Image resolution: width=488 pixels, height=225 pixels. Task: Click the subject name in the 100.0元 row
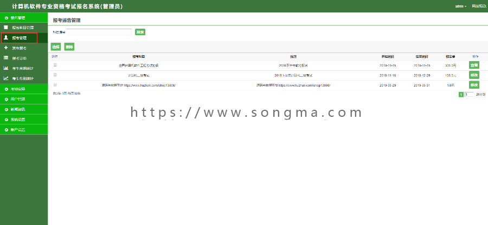click(139, 75)
